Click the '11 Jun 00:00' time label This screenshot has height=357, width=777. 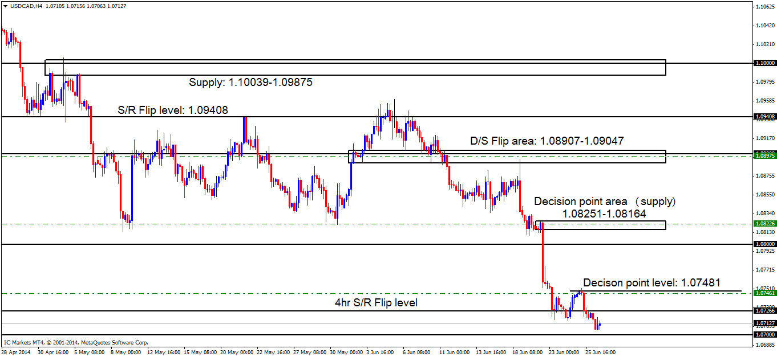pos(455,352)
